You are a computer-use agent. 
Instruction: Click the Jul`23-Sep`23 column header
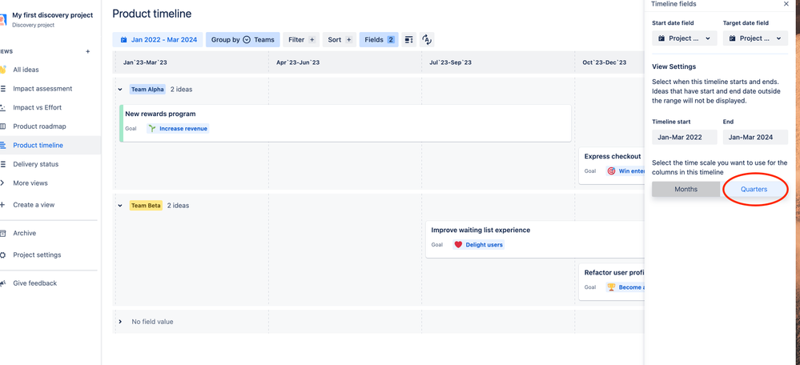(x=451, y=62)
